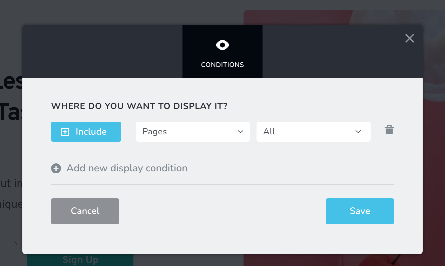Click the eye icon above Conditions
Screen dimensions: 445x266
[x=222, y=45]
